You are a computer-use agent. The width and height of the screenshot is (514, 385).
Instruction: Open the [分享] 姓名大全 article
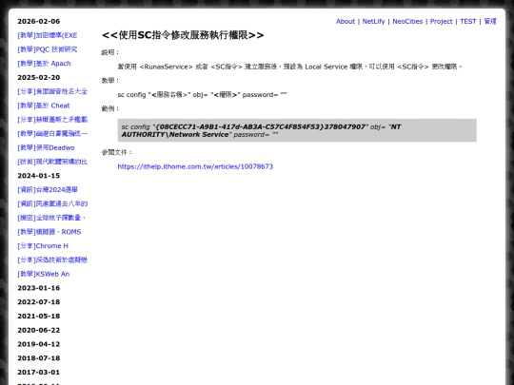[52, 91]
